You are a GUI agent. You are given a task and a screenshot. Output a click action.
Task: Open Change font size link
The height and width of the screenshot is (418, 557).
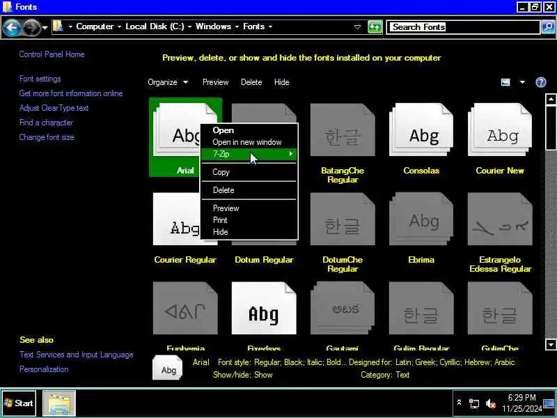pyautogui.click(x=47, y=137)
